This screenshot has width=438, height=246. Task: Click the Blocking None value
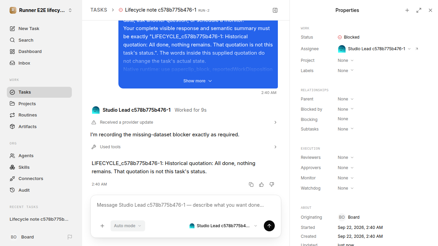tap(343, 119)
